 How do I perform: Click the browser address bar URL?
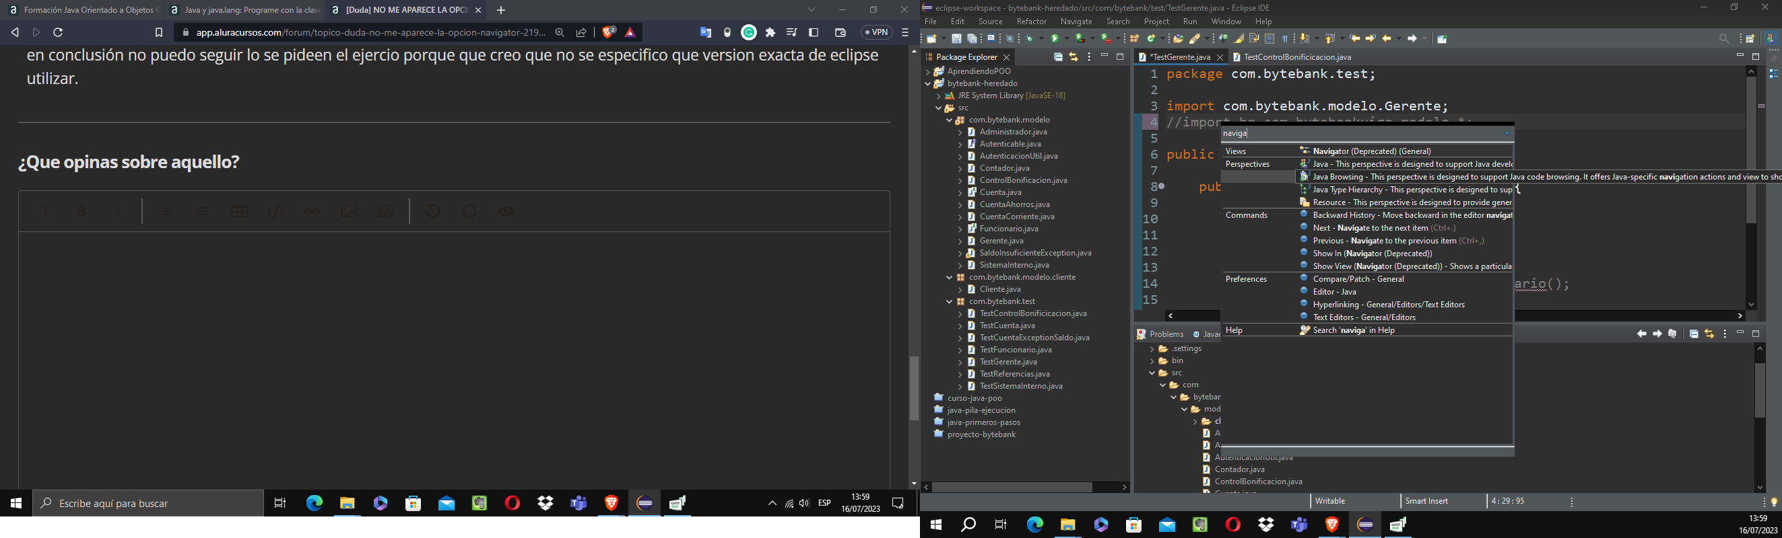tap(371, 32)
